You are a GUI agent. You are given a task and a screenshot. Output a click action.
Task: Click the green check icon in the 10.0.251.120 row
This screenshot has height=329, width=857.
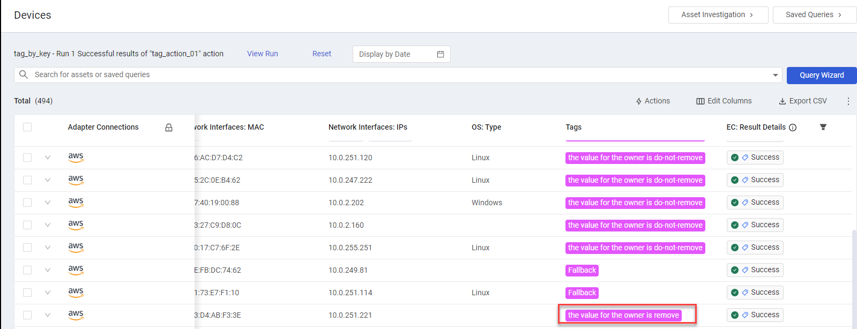(735, 158)
